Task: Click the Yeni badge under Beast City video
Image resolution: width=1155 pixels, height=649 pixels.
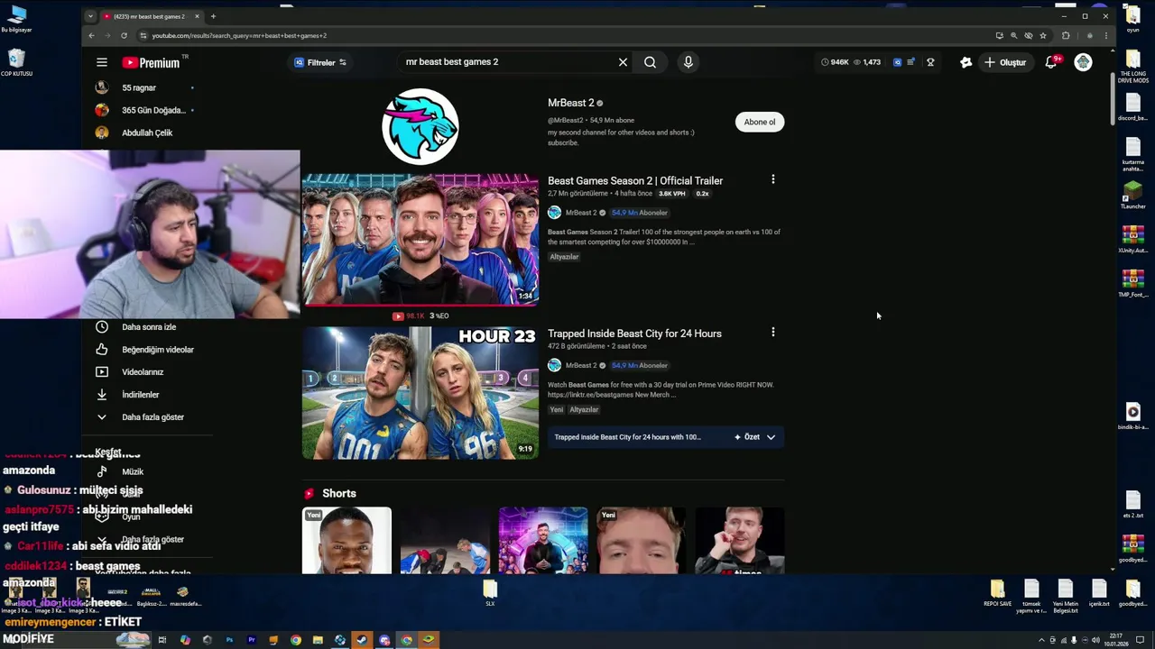Action: [556, 410]
